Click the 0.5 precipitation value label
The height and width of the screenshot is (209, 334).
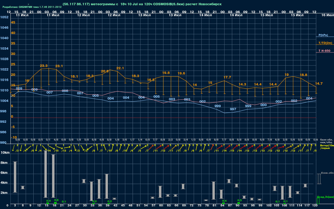[x=240, y=200]
